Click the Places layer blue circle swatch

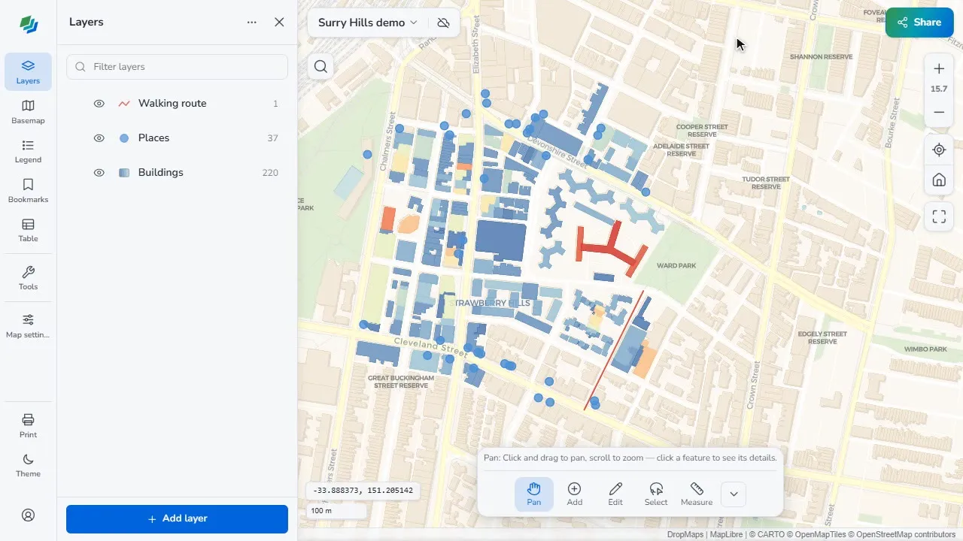click(x=124, y=138)
